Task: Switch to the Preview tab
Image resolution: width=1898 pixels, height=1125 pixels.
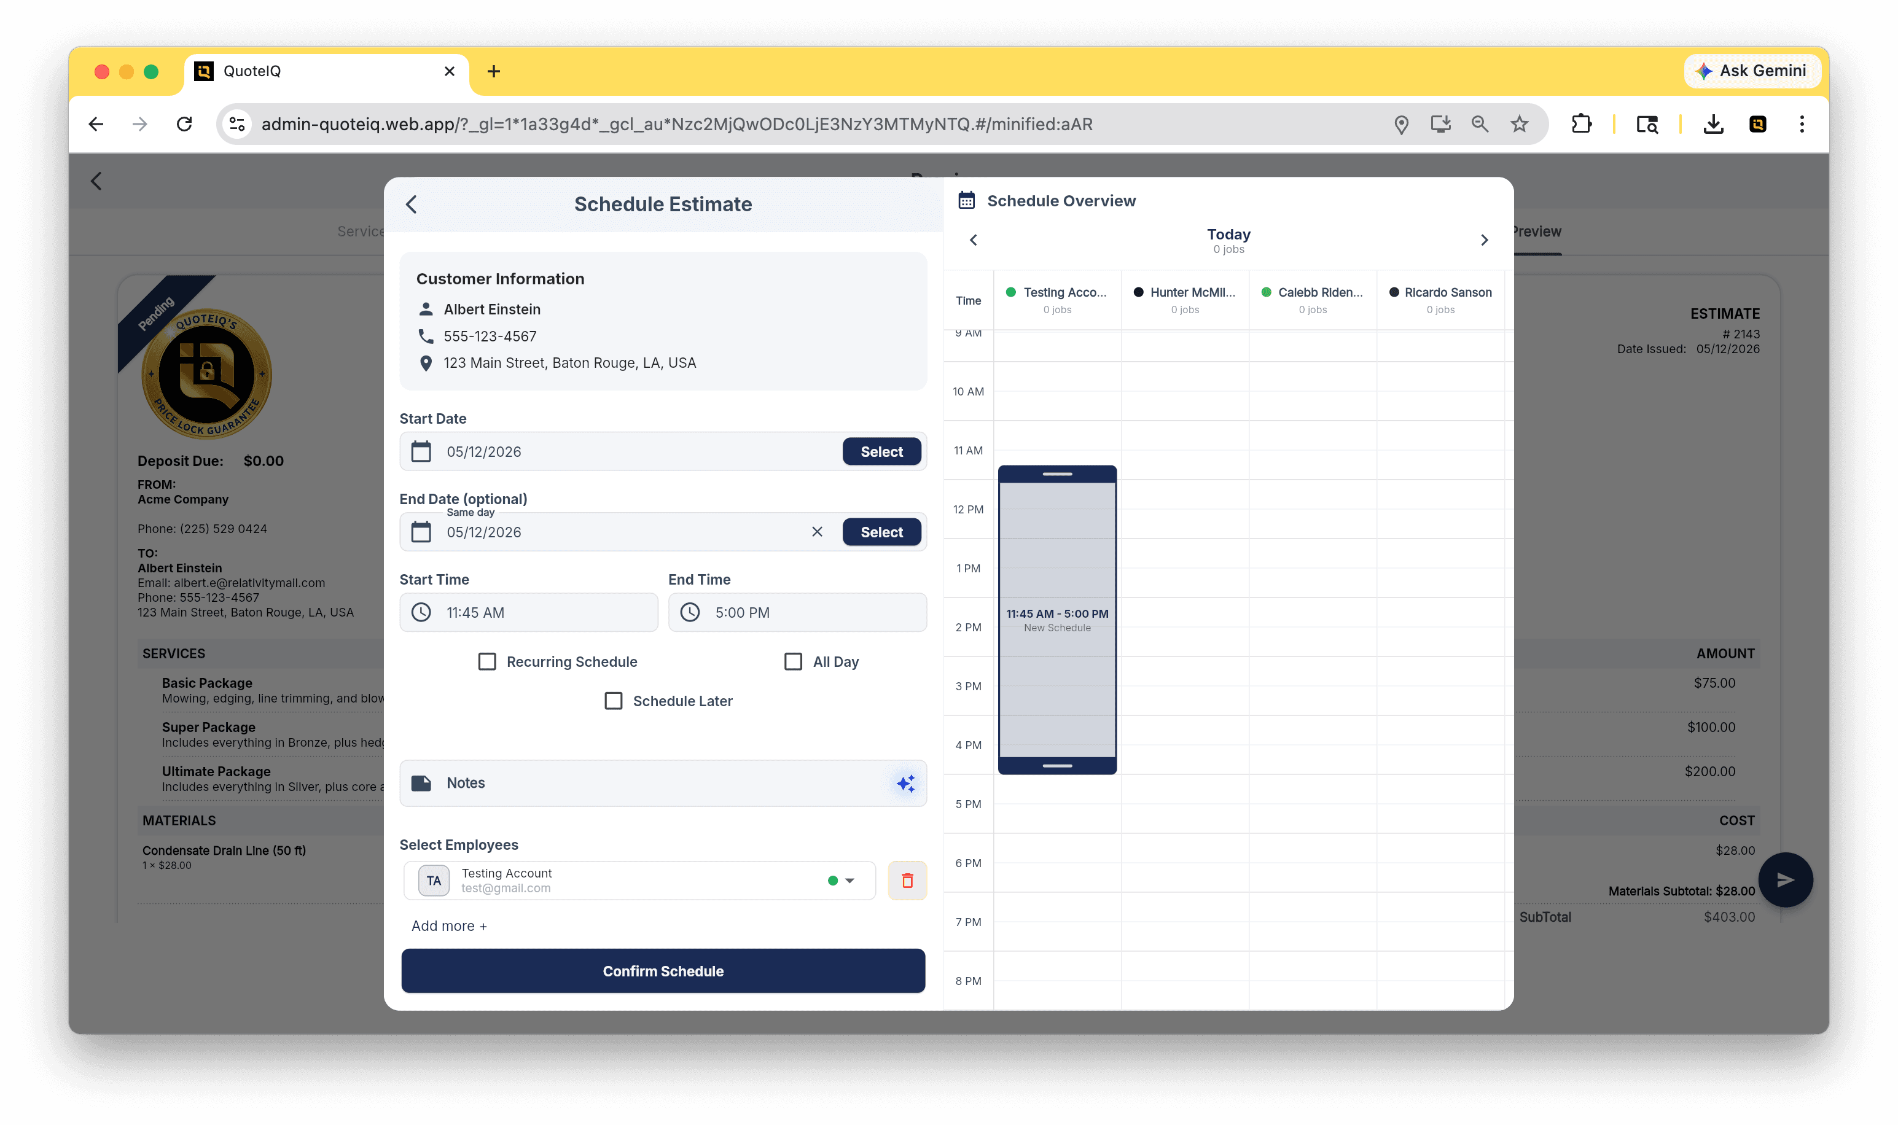Action: (1537, 232)
